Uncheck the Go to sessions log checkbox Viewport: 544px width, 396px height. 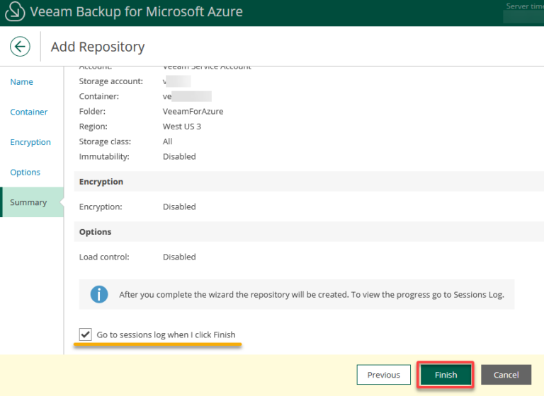coord(85,334)
